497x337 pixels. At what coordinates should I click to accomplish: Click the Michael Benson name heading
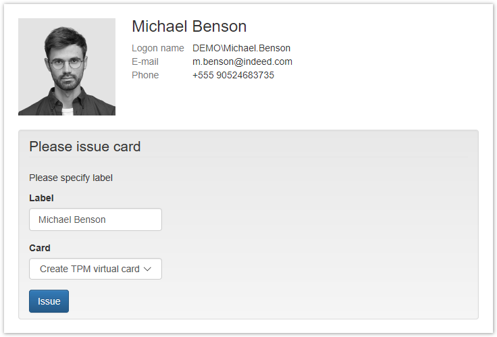[x=189, y=26]
